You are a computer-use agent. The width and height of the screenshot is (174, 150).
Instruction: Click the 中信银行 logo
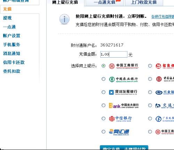click(x=120, y=119)
